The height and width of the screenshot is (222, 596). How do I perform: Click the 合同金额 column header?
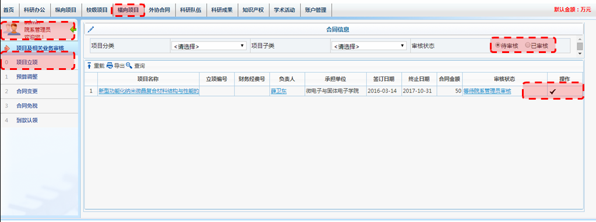[x=449, y=79]
